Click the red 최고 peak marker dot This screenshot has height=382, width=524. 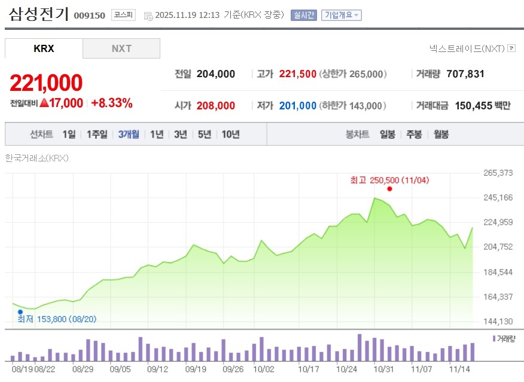pos(389,189)
